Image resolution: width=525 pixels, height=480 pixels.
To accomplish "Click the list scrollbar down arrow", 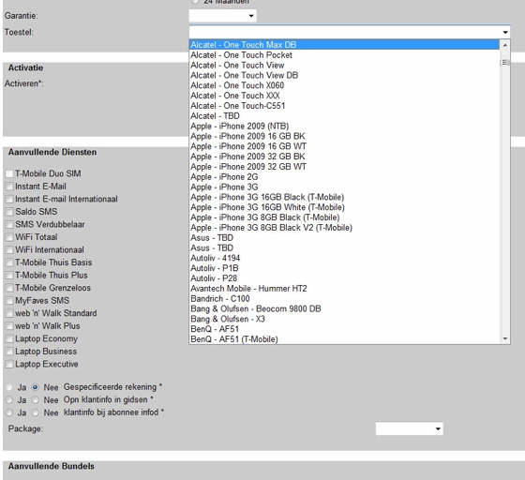I will pyautogui.click(x=505, y=338).
